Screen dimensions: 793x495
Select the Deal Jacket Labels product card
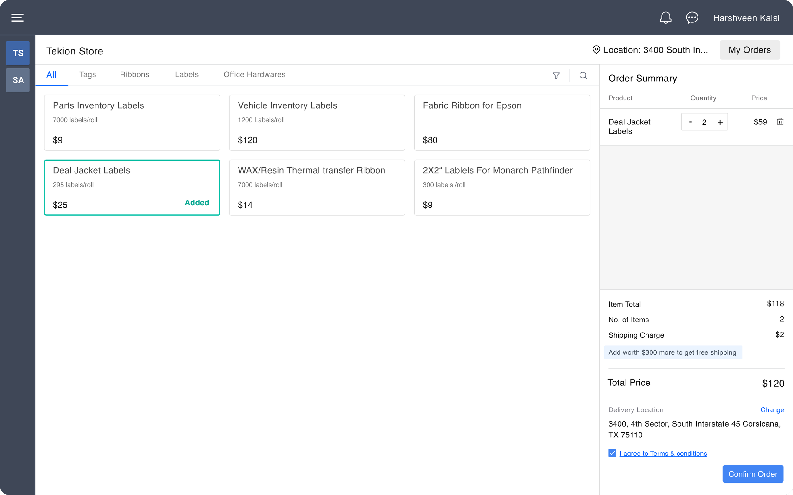132,187
